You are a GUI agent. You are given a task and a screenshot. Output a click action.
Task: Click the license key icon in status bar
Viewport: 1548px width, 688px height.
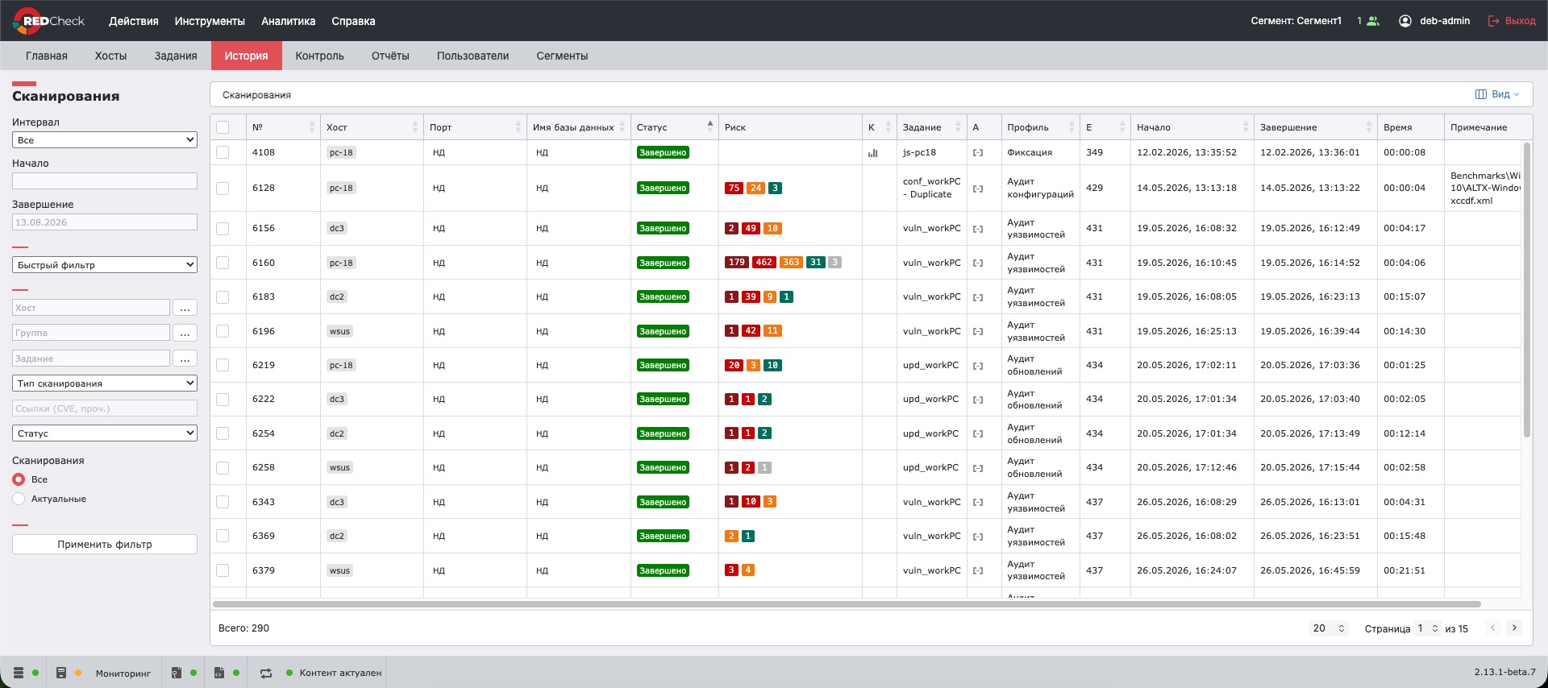(177, 673)
